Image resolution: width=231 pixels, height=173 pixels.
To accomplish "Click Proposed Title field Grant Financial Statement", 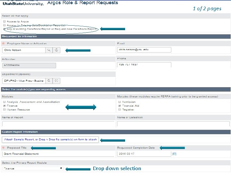I will pyautogui.click(x=58, y=154).
